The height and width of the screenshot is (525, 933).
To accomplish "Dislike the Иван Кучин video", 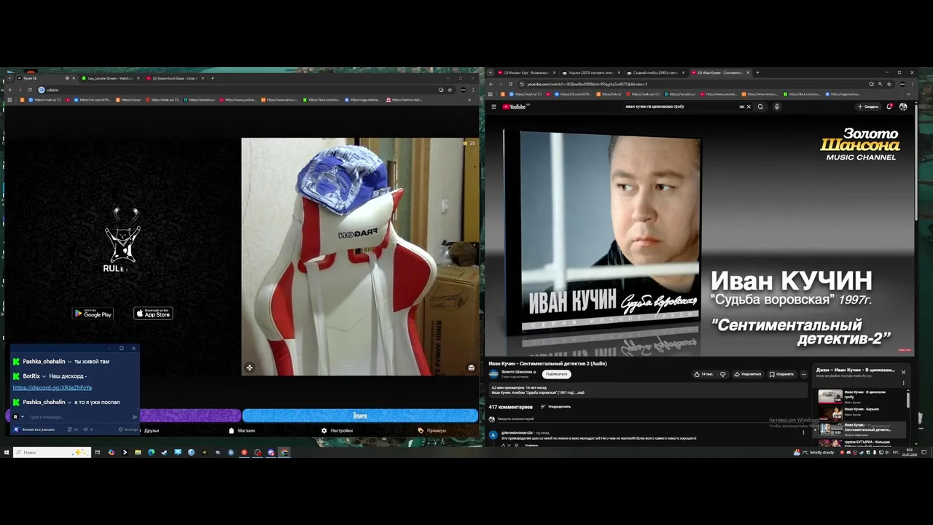I will coord(723,374).
